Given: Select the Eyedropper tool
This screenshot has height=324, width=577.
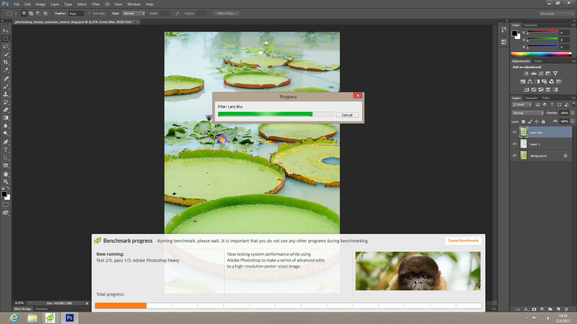Looking at the screenshot, I should (x=6, y=70).
